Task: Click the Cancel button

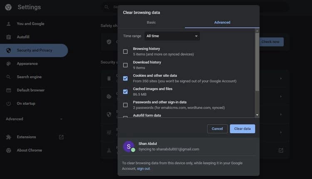Action: (217, 129)
